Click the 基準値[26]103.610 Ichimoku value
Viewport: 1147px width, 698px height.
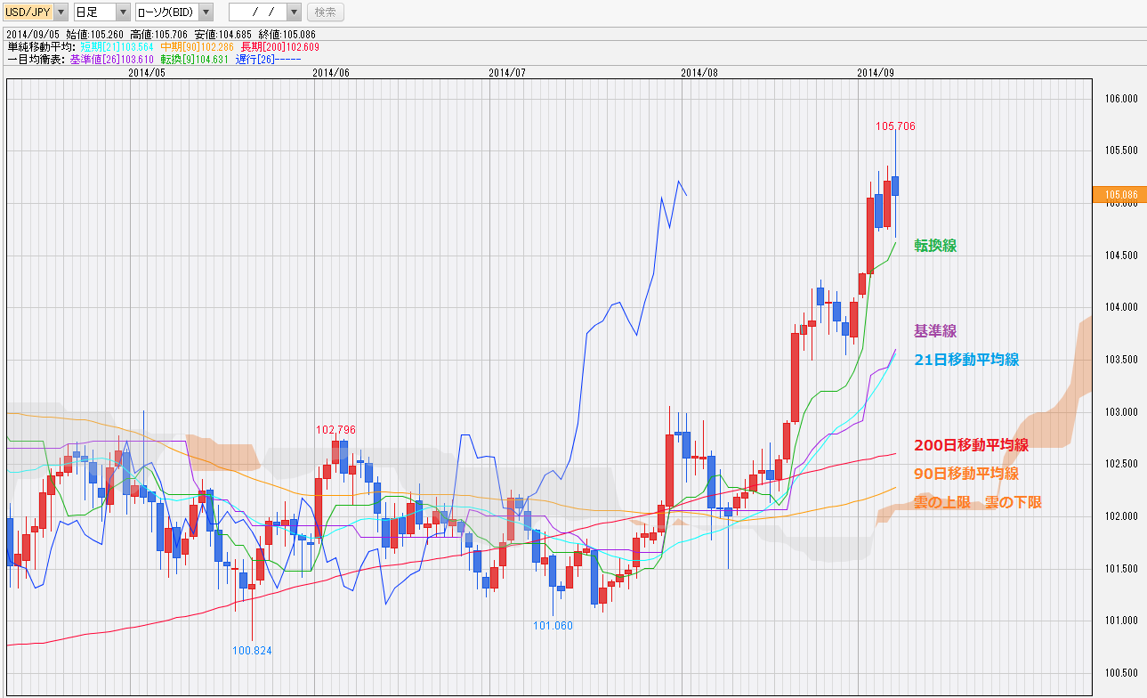(111, 59)
